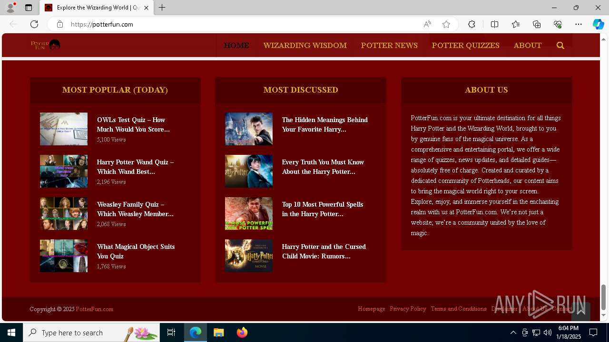
Task: Click the browser back arrow
Action: tap(13, 24)
